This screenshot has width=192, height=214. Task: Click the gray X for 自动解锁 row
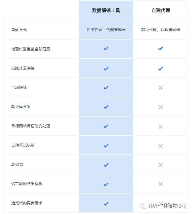tap(161, 88)
